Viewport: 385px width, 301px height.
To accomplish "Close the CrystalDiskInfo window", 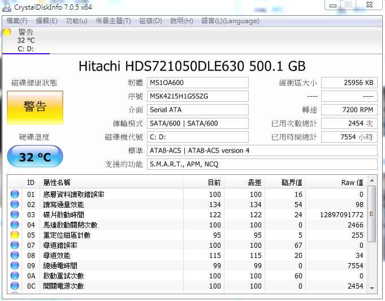I will pyautogui.click(x=369, y=5).
